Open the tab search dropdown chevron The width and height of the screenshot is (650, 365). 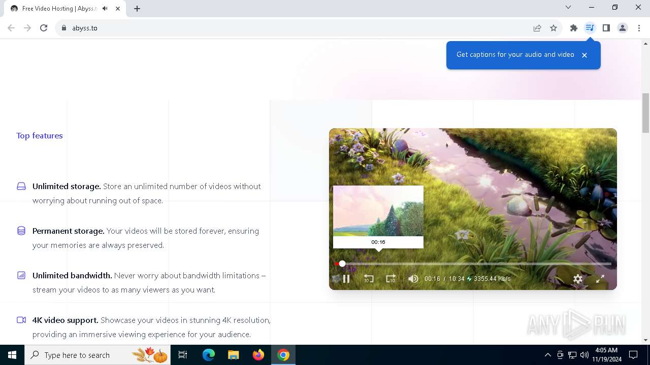coord(568,8)
